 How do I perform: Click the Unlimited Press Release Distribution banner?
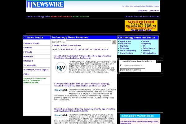tap(141, 26)
